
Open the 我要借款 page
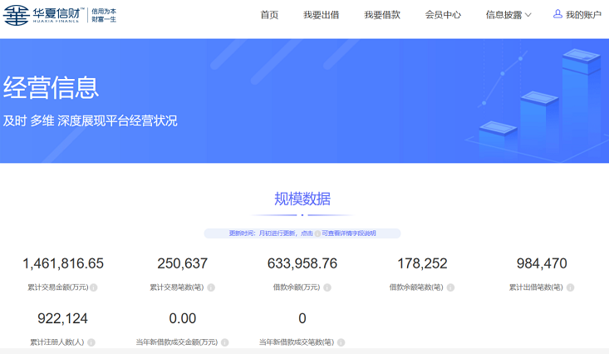[x=382, y=15]
